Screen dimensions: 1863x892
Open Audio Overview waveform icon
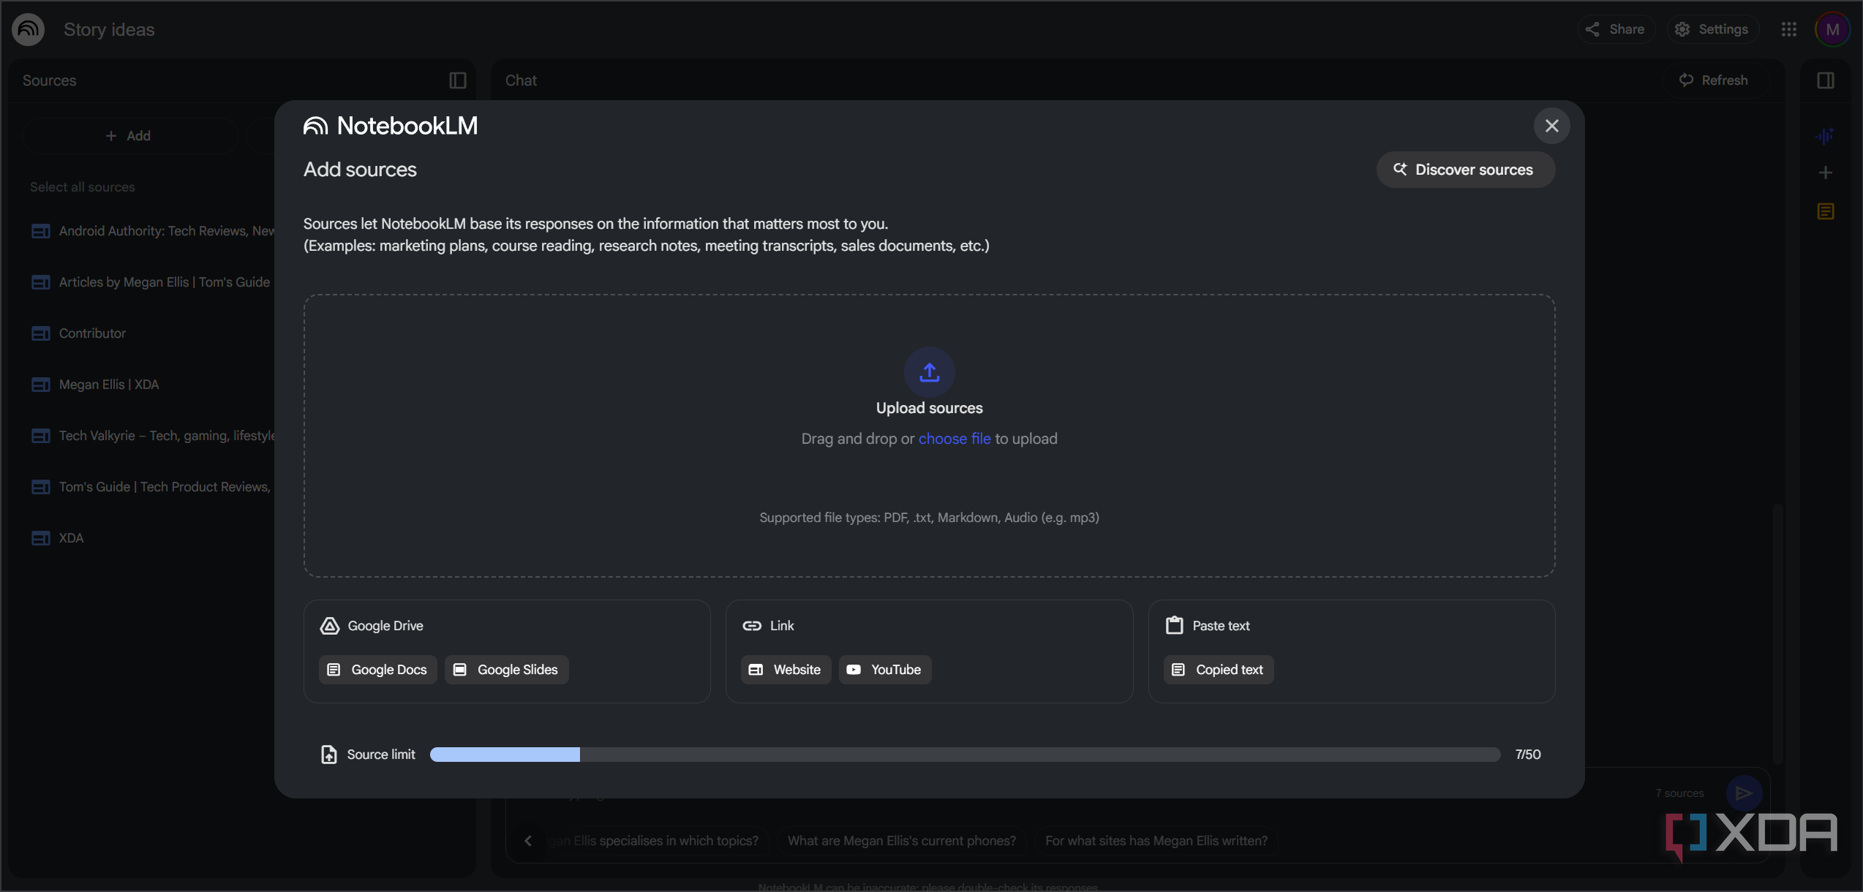tap(1825, 136)
